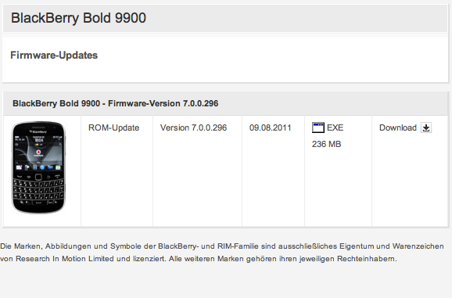Image resolution: width=452 pixels, height=298 pixels.
Task: Click the Vodafone logo on phone screen
Action: tap(38, 152)
